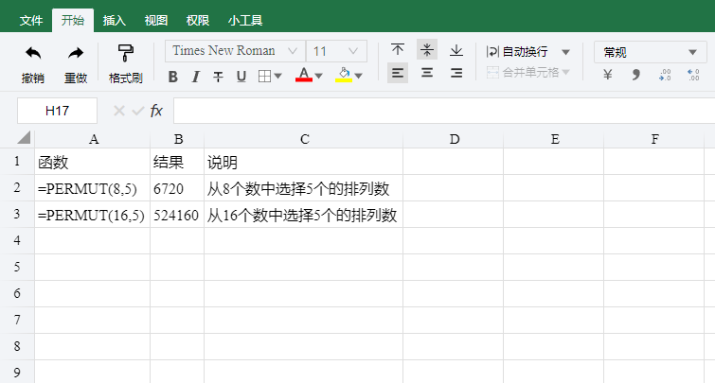Apply the yellow fill color

pos(344,75)
